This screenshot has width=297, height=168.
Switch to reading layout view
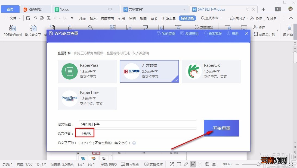[x=179, y=164]
